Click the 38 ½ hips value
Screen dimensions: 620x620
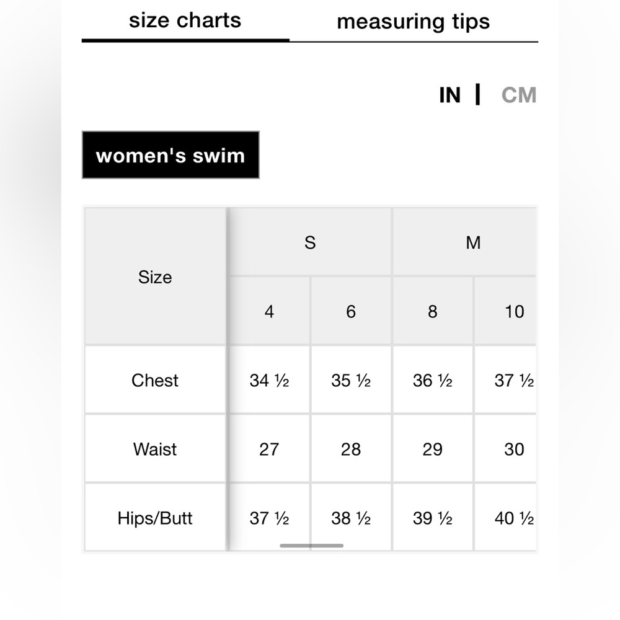click(351, 518)
